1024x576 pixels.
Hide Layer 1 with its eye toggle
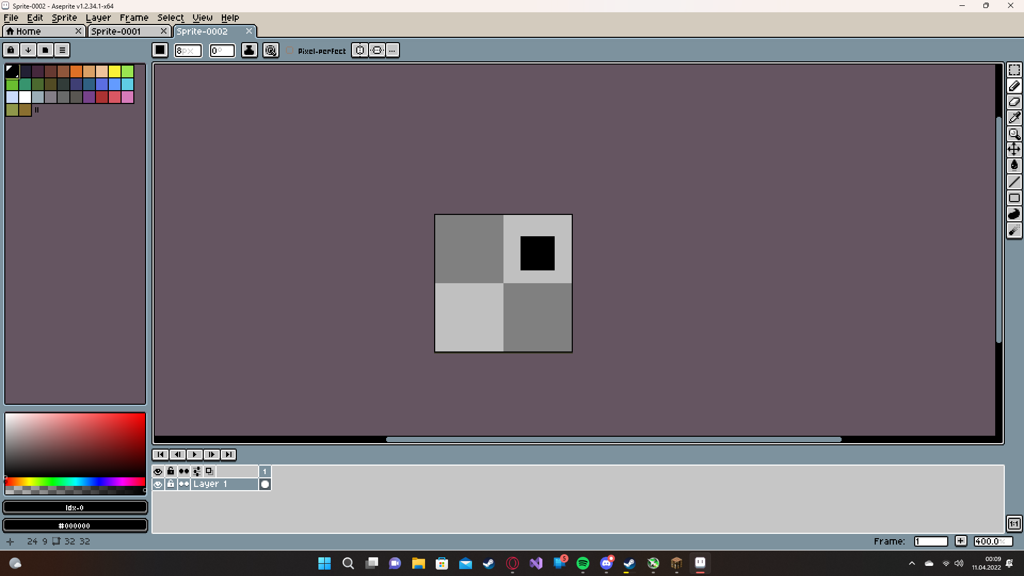158,484
